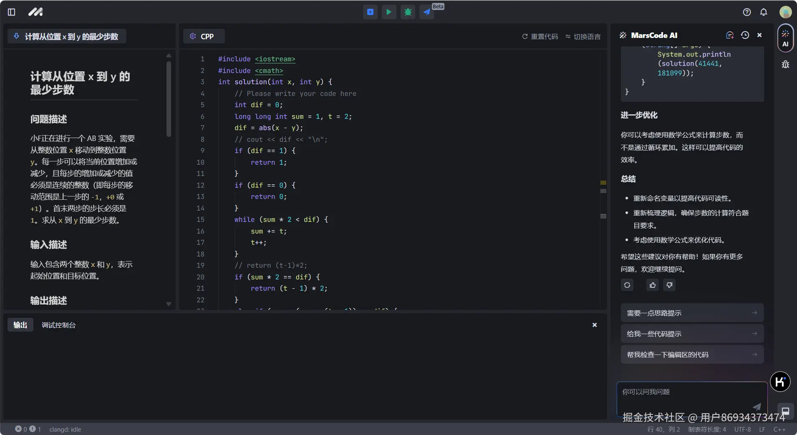Expand the problem title dropdown
The height and width of the screenshot is (435, 797).
coord(67,37)
